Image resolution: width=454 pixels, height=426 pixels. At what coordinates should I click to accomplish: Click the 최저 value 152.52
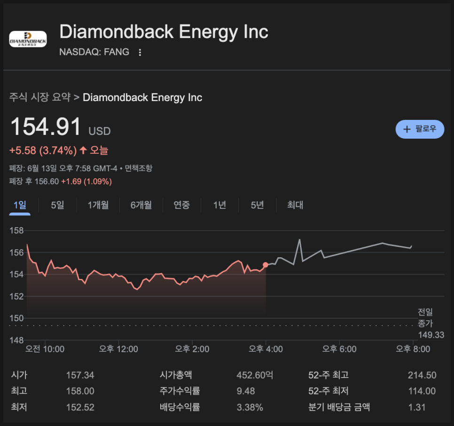[x=80, y=408]
